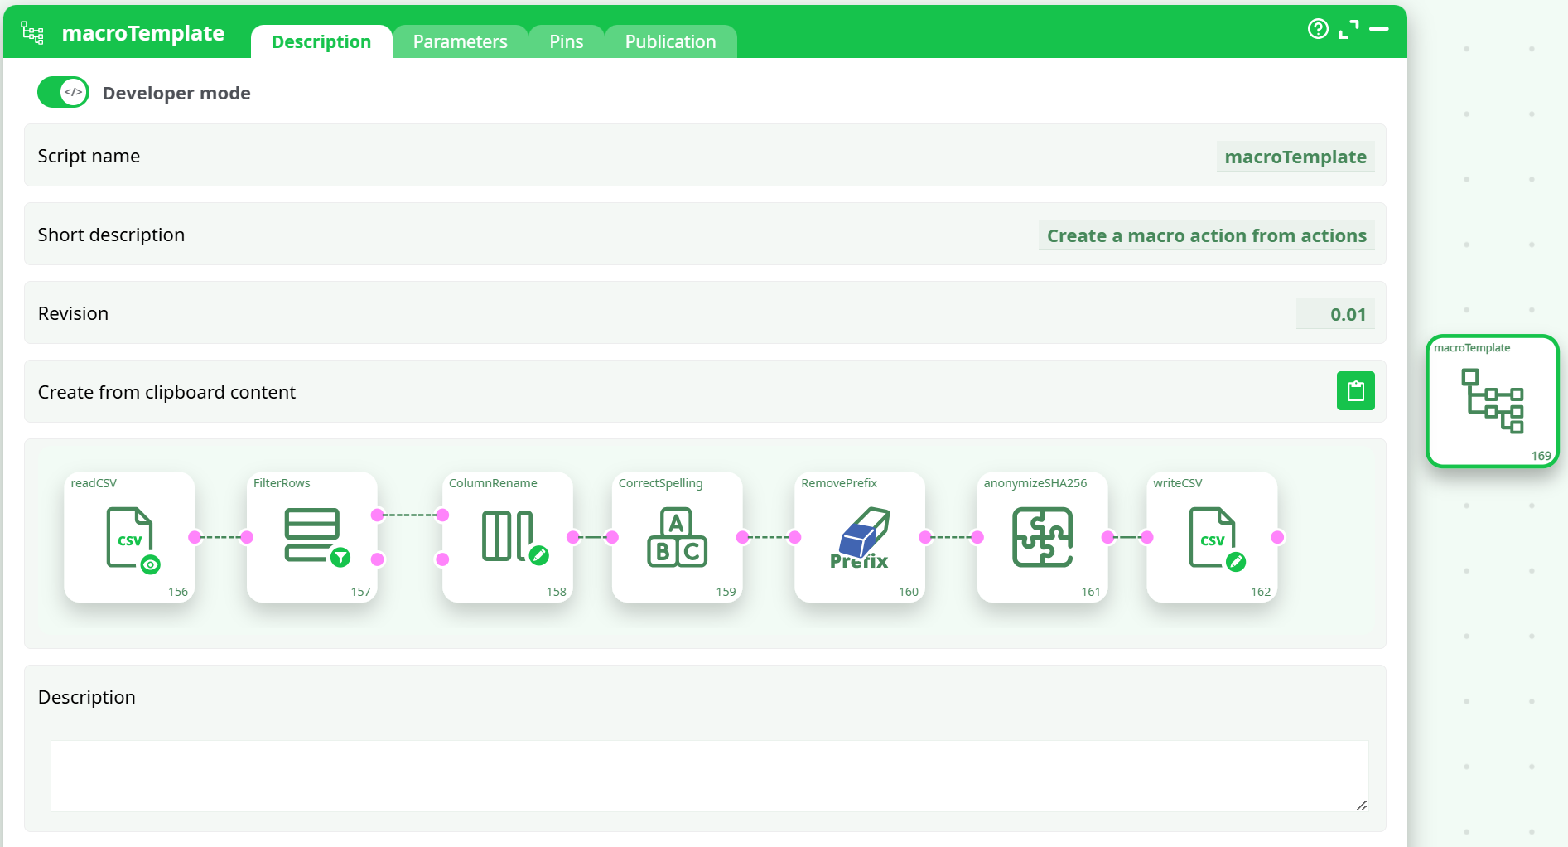Open the help question mark icon
This screenshot has width=1568, height=847.
click(x=1318, y=29)
